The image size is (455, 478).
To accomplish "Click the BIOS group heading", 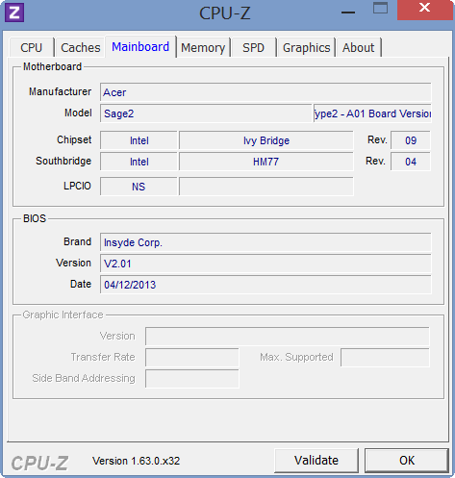I will [35, 218].
